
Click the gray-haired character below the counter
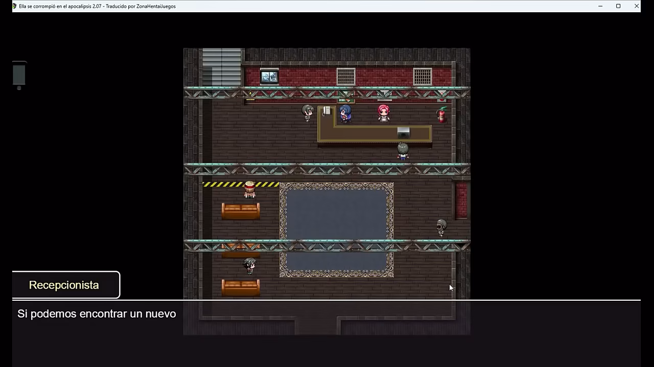403,151
